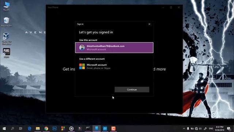Close the Sign in dialog
This screenshot has height=132, width=234.
pyautogui.click(x=149, y=24)
